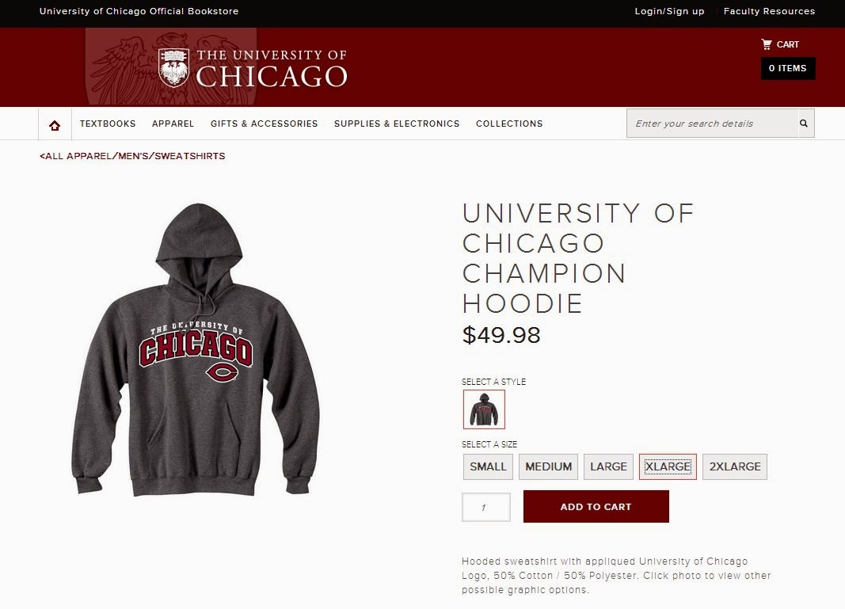The image size is (845, 609).
Task: Add the hoodie to cart
Action: pyautogui.click(x=596, y=507)
